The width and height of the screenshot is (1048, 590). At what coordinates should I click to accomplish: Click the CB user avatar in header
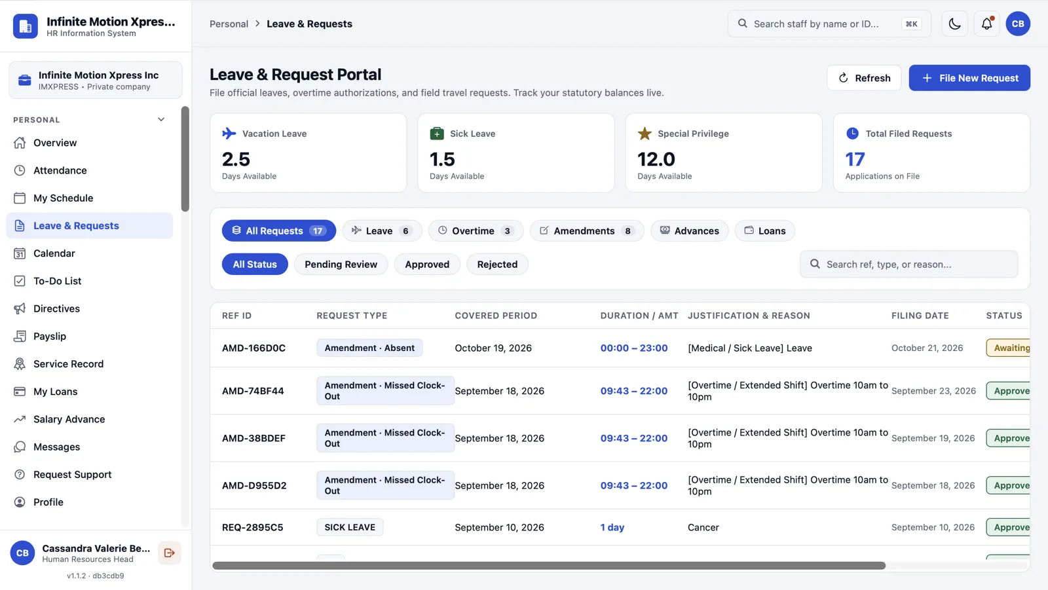pyautogui.click(x=1018, y=24)
